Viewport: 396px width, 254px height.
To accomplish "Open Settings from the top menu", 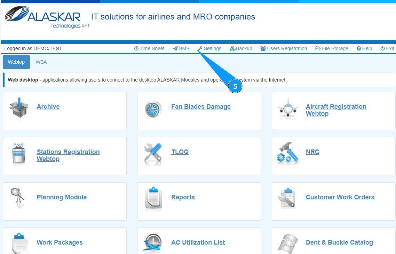I will pos(209,48).
